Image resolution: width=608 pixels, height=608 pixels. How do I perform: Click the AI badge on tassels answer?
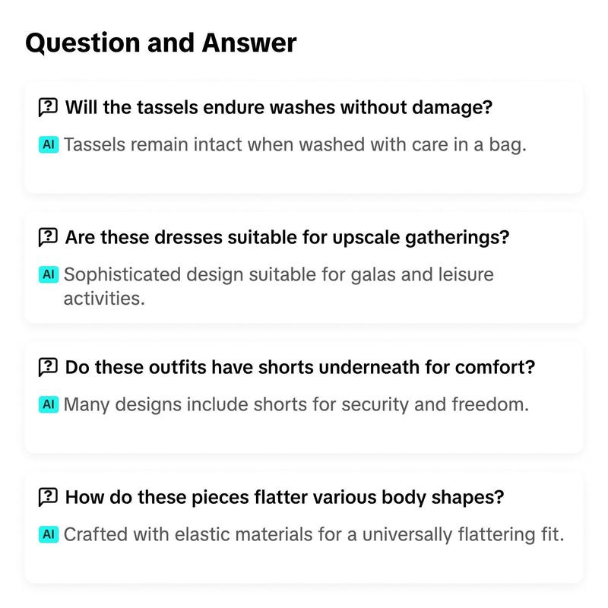49,144
